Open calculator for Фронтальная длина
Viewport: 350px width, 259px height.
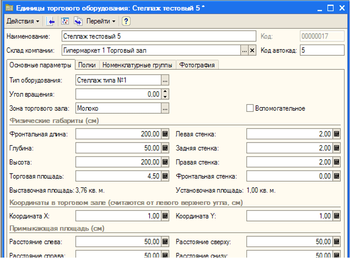(165, 134)
